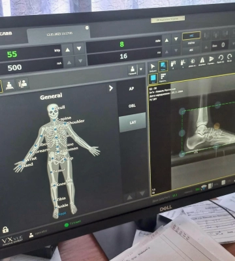Click the L marker icon
This screenshot has width=235, height=261.
tap(183, 63)
